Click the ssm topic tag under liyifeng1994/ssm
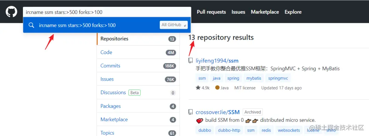 [202, 78]
